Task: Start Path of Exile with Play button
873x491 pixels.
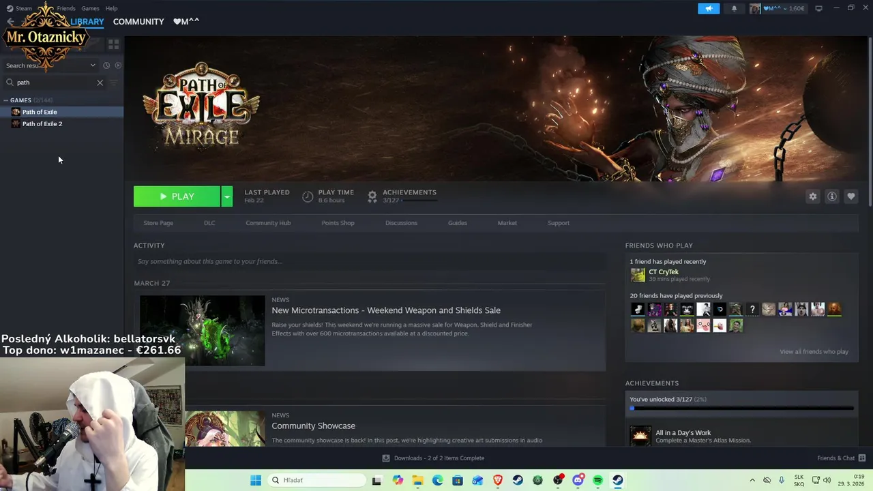Action: point(177,196)
